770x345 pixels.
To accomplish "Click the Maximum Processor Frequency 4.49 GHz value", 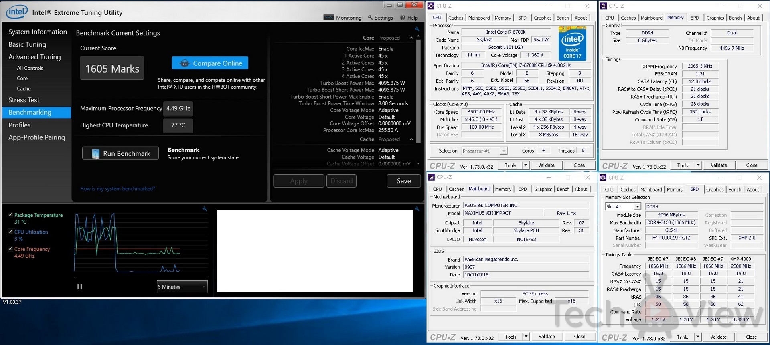I will coord(178,108).
